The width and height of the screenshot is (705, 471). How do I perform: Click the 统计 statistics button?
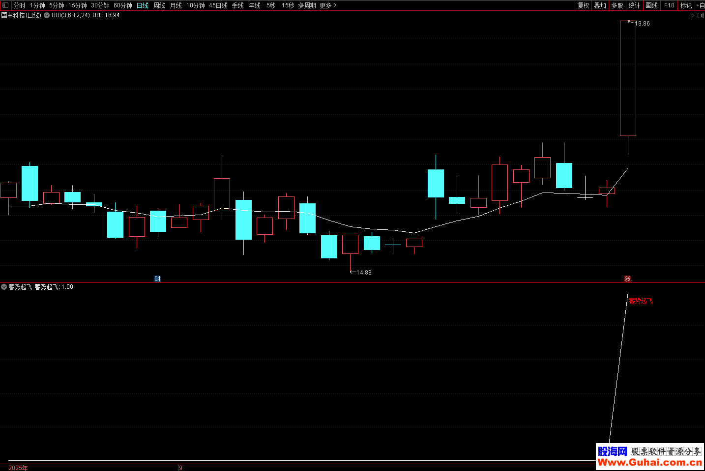tap(634, 5)
